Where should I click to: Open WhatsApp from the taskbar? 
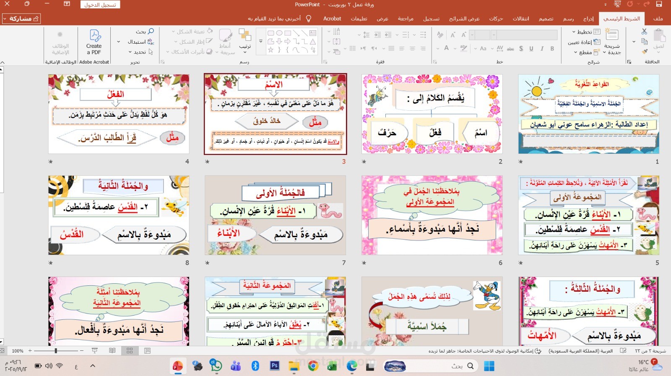pos(216,366)
